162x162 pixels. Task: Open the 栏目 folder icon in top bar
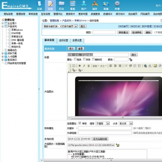(61, 5)
